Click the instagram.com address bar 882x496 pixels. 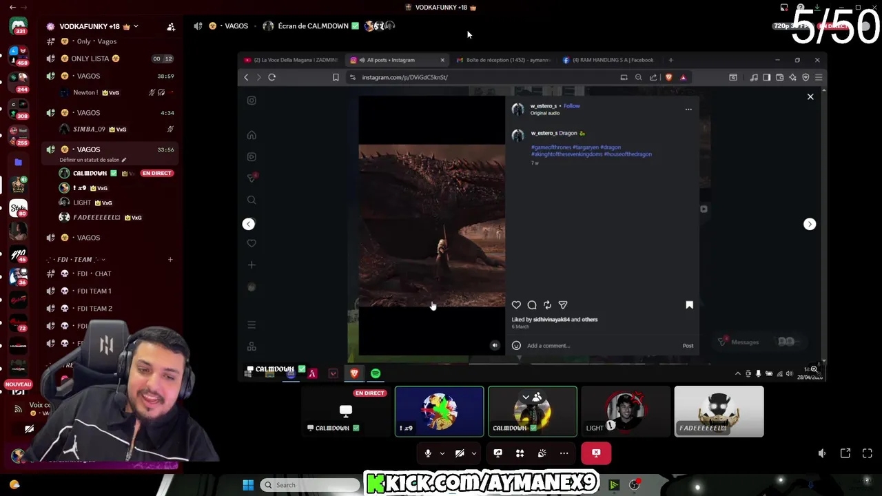[x=482, y=77]
